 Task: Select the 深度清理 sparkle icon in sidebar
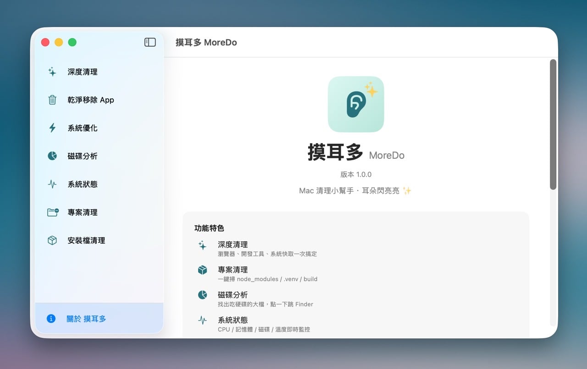52,72
